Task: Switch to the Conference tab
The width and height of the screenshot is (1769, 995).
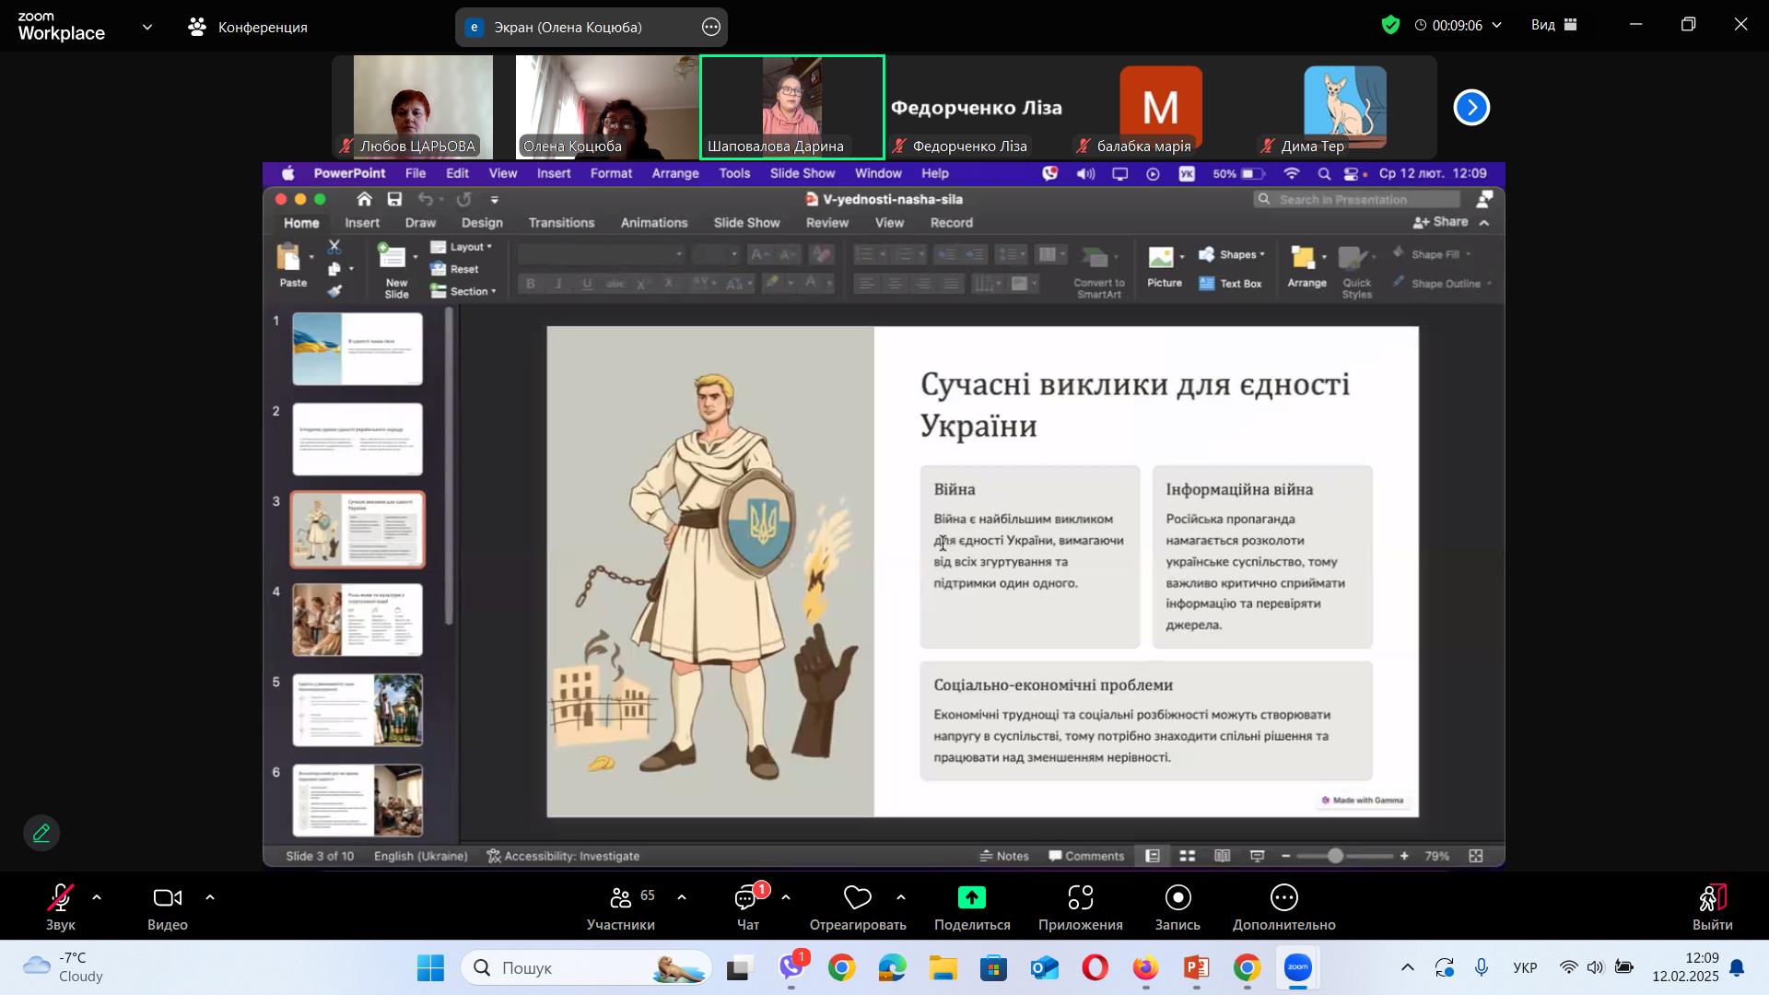Action: 247,28
